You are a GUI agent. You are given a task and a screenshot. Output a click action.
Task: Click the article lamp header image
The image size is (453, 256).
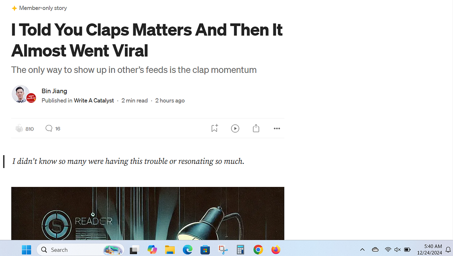148,213
